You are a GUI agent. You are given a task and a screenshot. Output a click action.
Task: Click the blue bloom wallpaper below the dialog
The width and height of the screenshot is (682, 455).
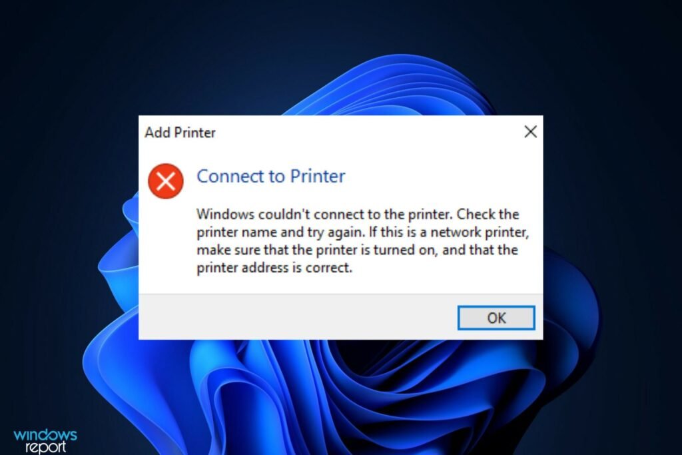tap(339, 392)
